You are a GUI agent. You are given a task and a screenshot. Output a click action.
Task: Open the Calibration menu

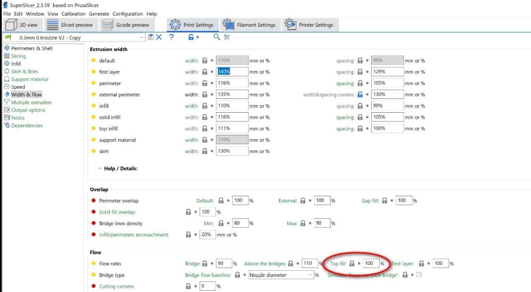pyautogui.click(x=73, y=14)
